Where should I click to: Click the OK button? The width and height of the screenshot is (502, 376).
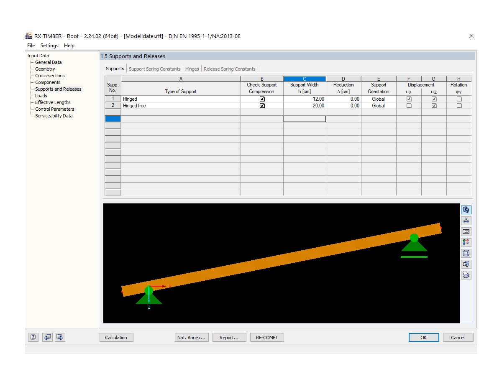pos(424,338)
